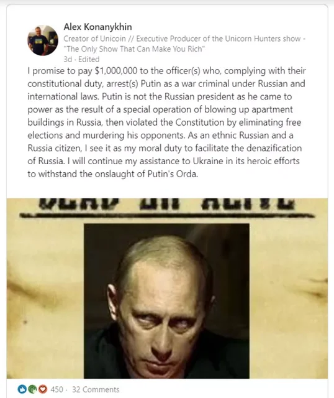The image size is (334, 398).
Task: Open the wanted poster image attachment
Action: 167,289
